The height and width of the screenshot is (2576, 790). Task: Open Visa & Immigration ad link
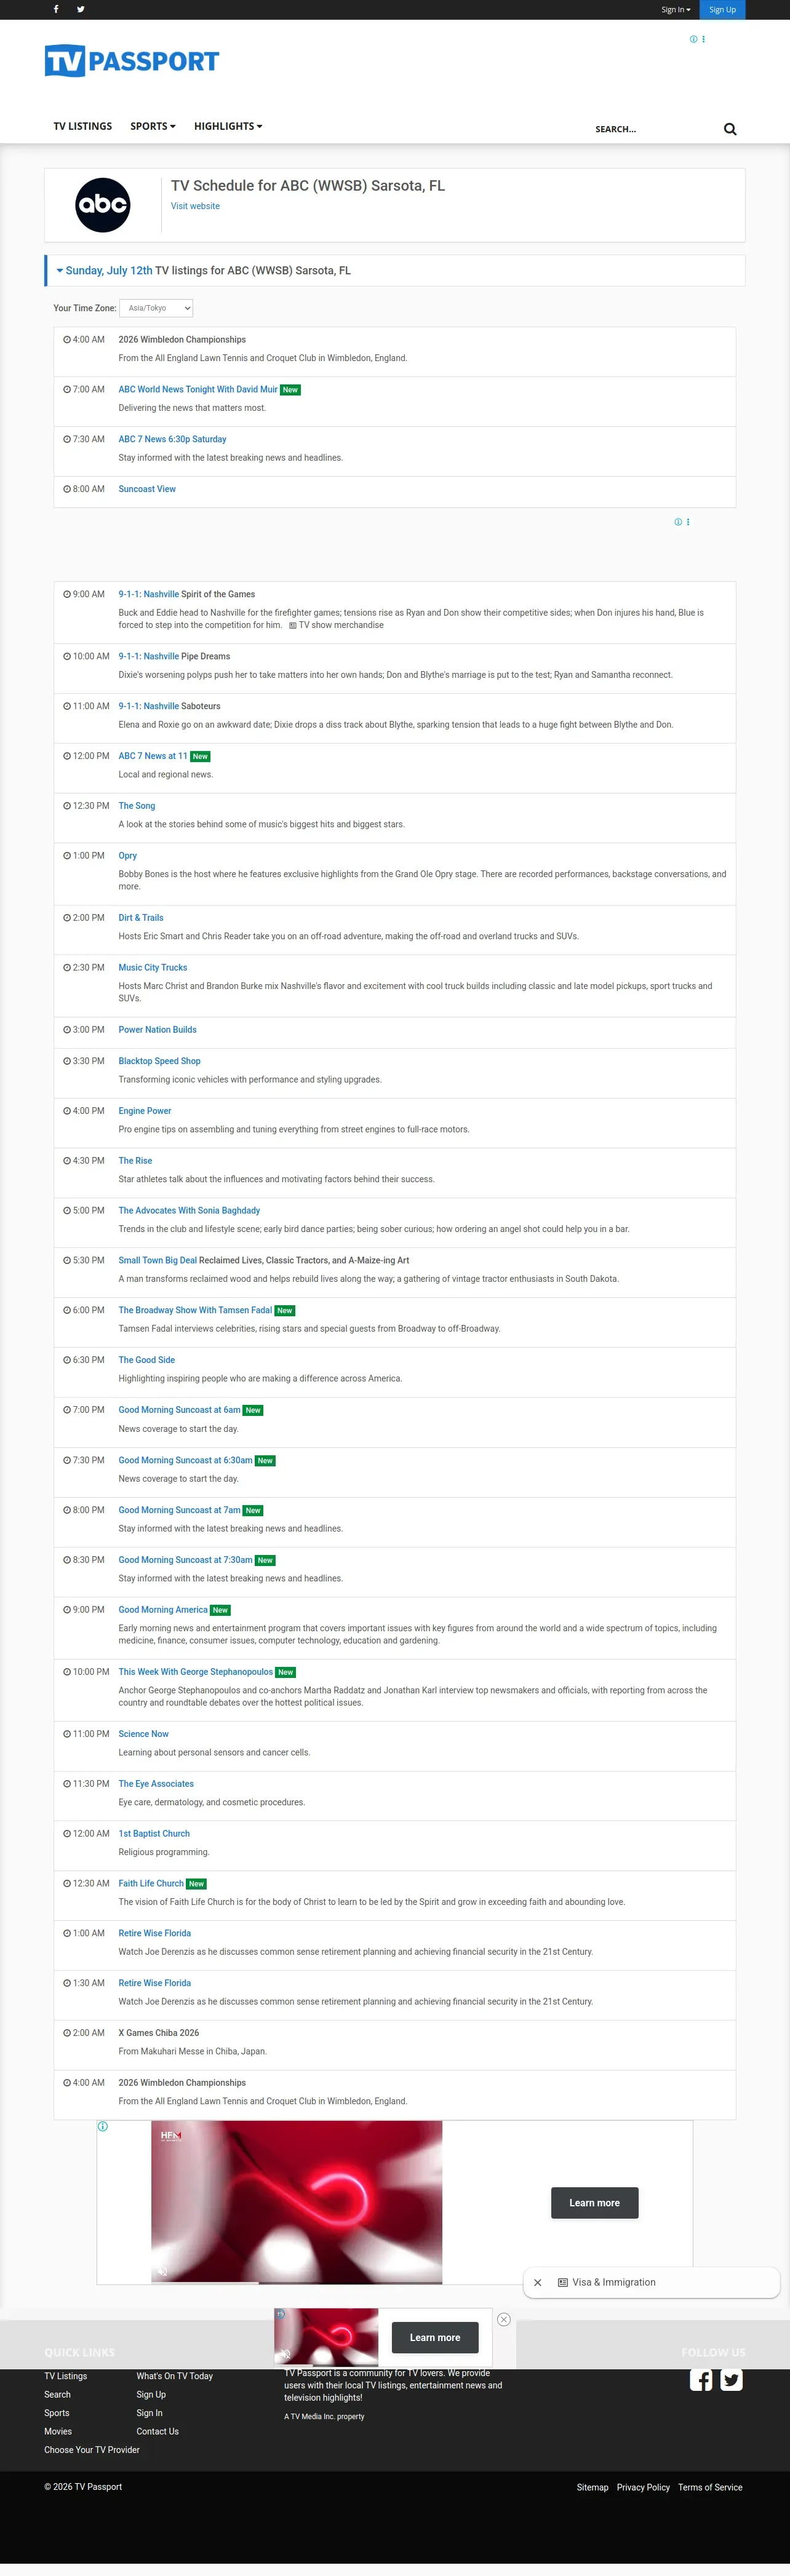click(614, 2282)
